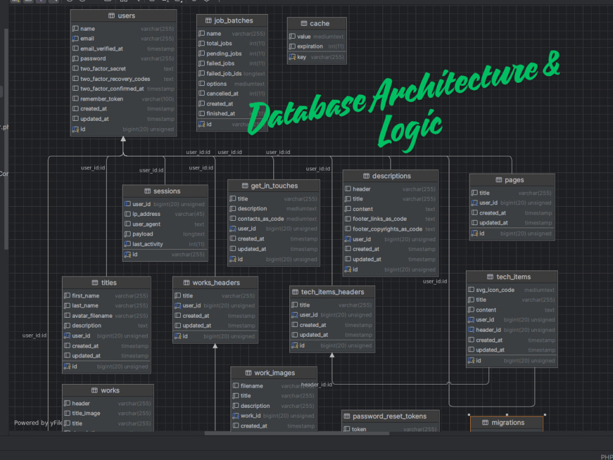The image size is (613, 460).
Task: Click the token column in password_reset_tokens
Action: (x=390, y=429)
